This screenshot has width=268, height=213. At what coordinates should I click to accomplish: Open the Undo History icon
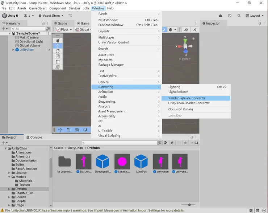[x=230, y=16]
